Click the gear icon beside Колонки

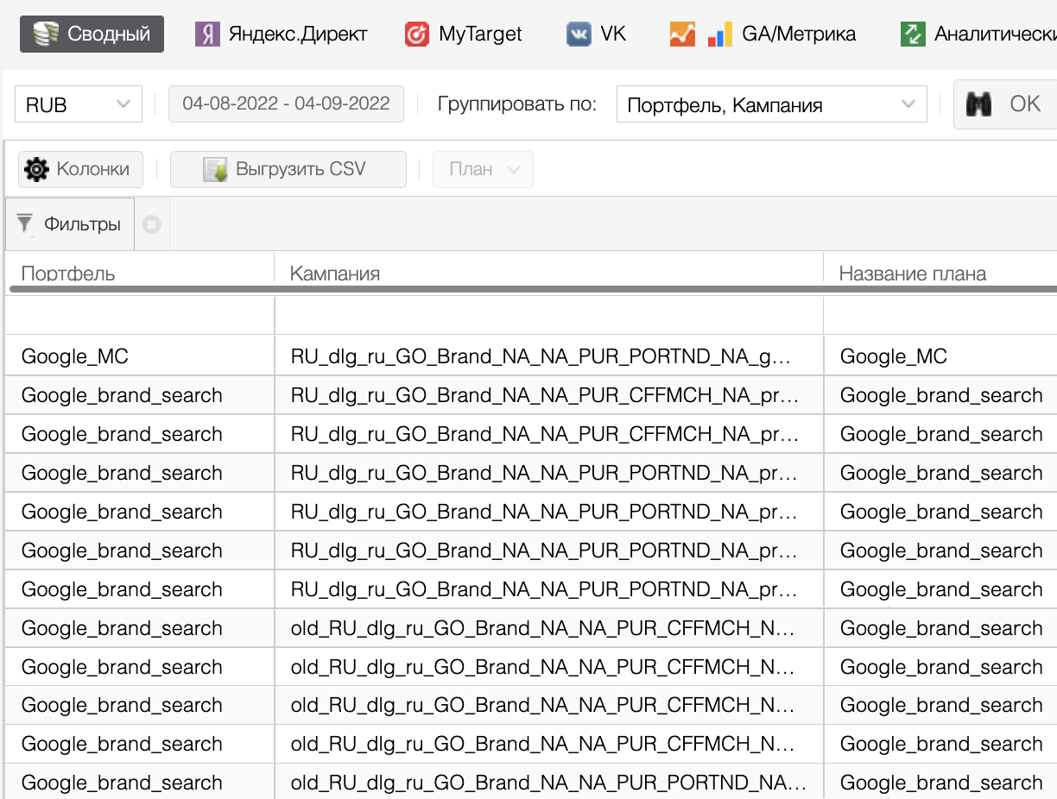[x=37, y=169]
